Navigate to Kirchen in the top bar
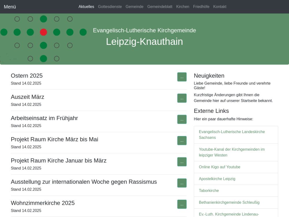The image size is (289, 217). pos(183,7)
